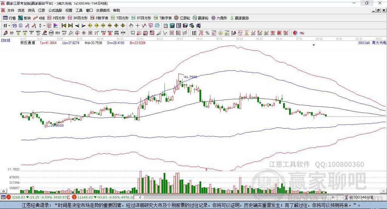Viewport: 387px width, 209px height.
Task: Open the 六角形 hexagon tool
Action: tap(219, 18)
